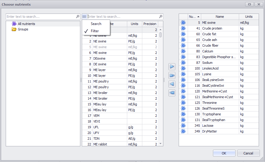Open the search mode hamburger menu icon

point(84,17)
